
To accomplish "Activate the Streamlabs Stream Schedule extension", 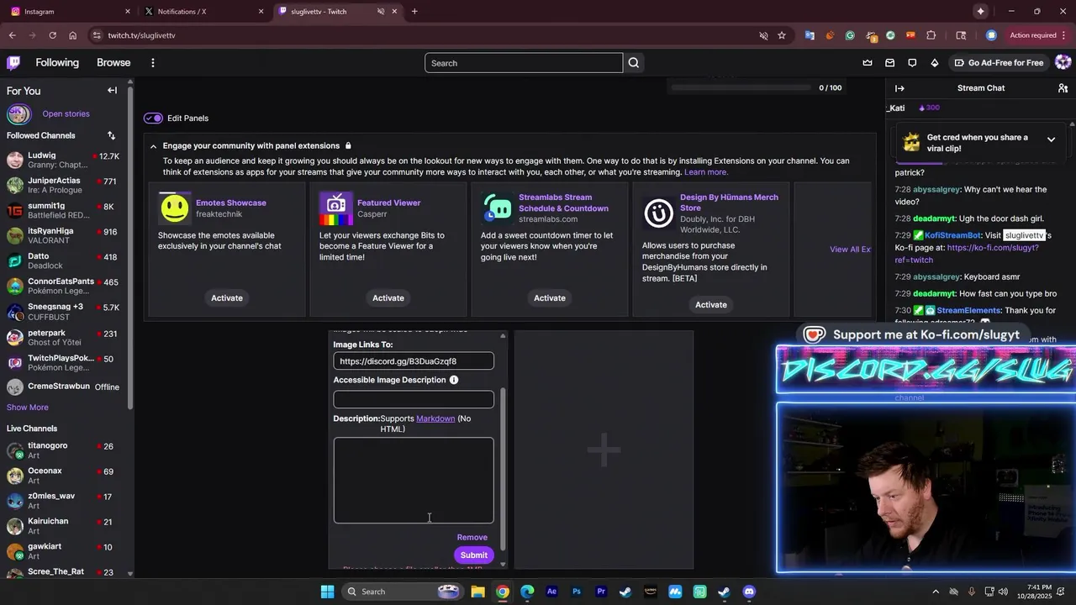I will (550, 298).
